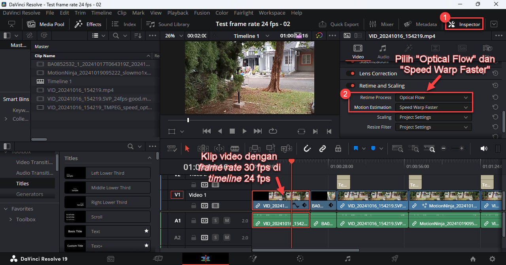Expand the Toolbox under Favorites
This screenshot has width=506, height=265.
point(11,219)
